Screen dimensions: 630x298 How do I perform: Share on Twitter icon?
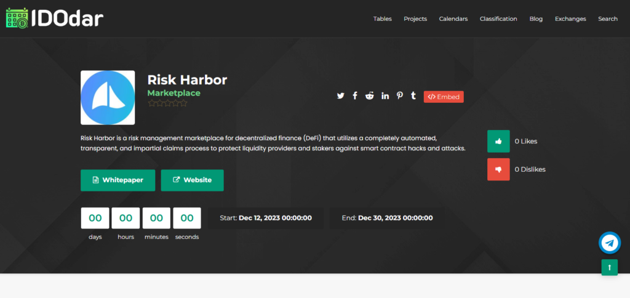click(341, 95)
